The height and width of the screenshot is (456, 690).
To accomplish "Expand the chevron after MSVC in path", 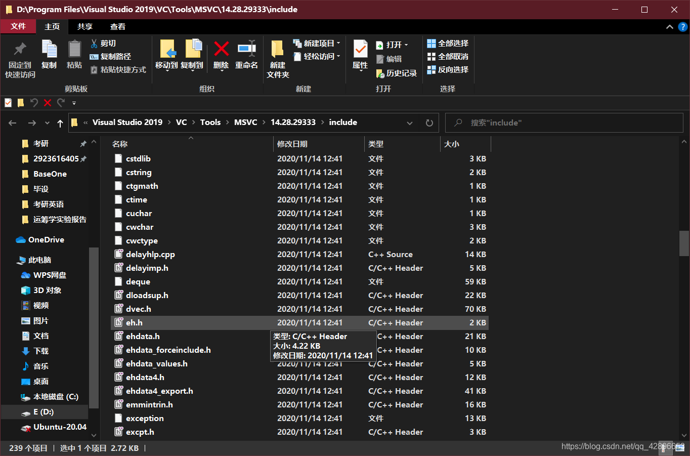I will [264, 122].
